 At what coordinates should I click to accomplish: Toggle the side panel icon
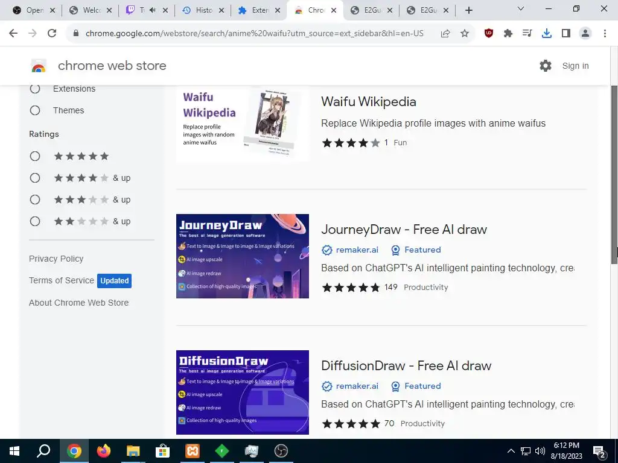tap(566, 34)
